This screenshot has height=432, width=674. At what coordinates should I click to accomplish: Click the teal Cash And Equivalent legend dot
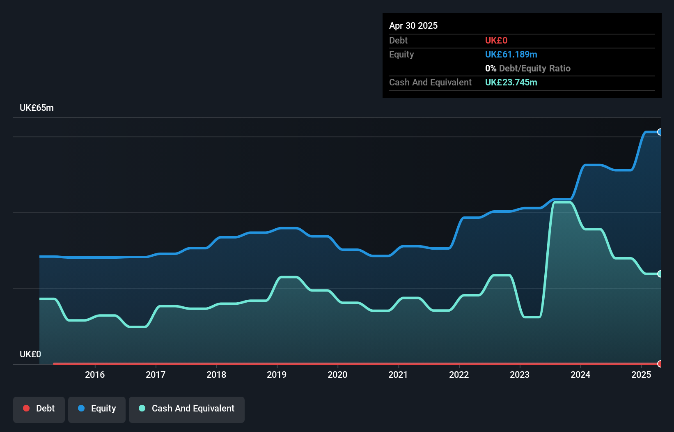tap(142, 408)
